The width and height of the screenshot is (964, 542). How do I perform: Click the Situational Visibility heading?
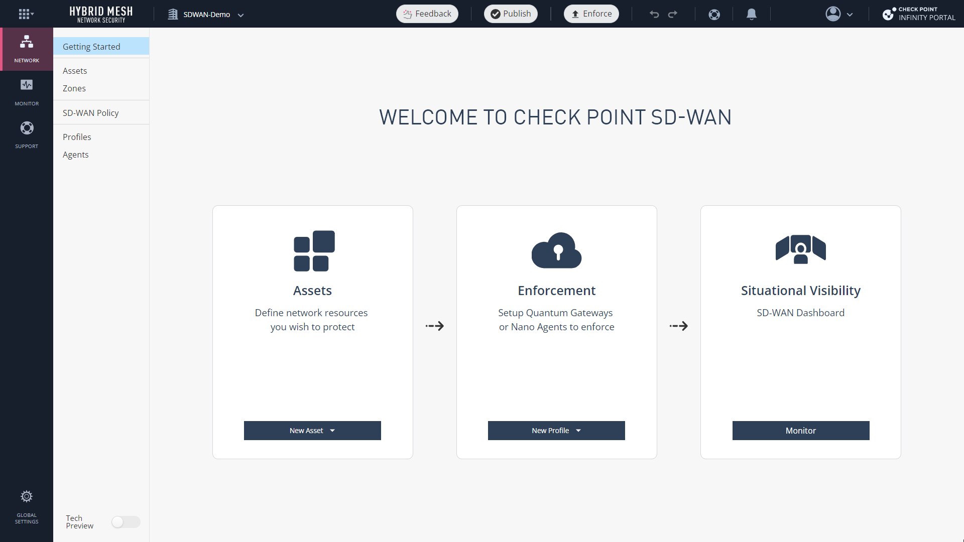pyautogui.click(x=801, y=291)
